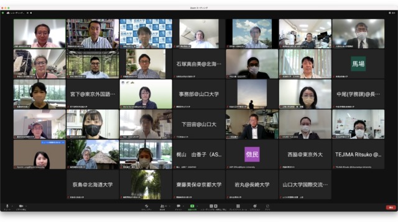Select the 下田宙@山口大 participant tile
398x223 pixels.
[x=199, y=124]
